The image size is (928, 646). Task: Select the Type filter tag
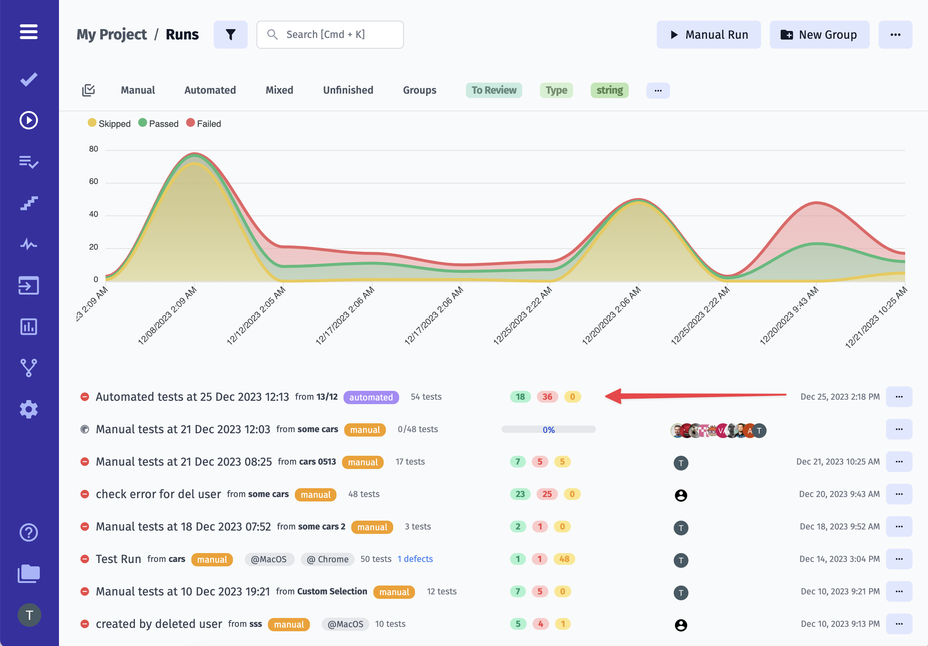556,90
